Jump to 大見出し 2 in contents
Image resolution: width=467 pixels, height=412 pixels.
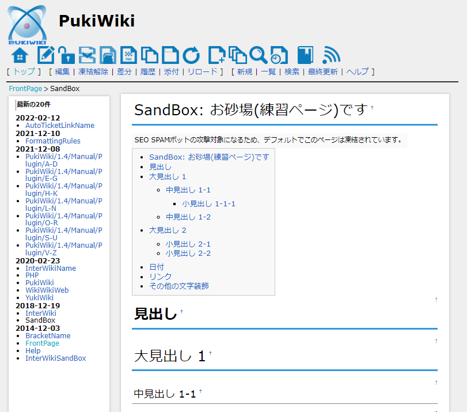[x=168, y=230]
